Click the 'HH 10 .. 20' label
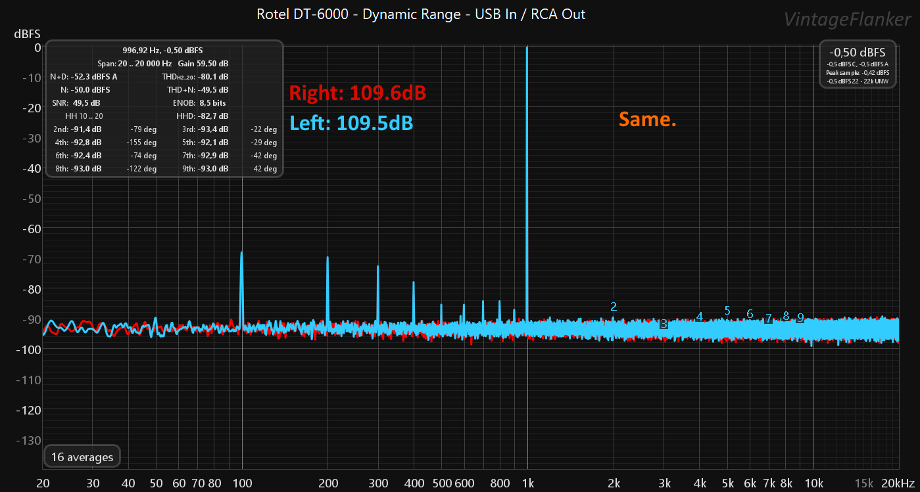The height and width of the screenshot is (492, 920). point(85,116)
